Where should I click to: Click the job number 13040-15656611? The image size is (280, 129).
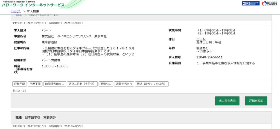tap(209, 57)
